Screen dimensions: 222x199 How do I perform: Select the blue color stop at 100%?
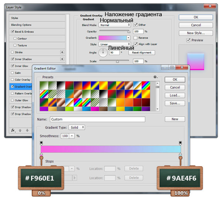pyautogui.click(x=180, y=155)
